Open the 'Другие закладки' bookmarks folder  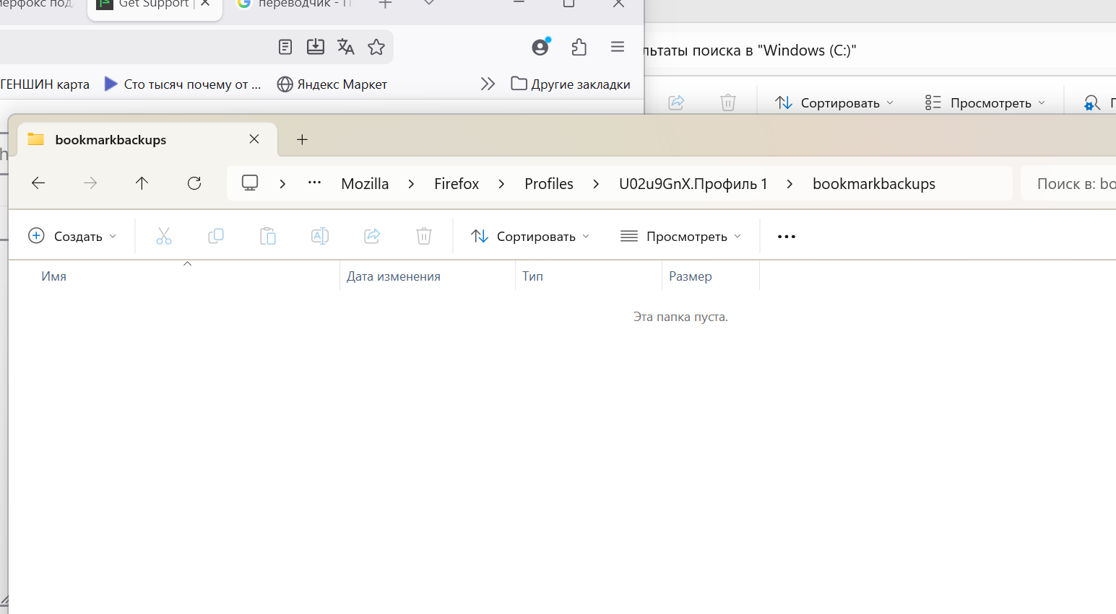pos(571,84)
